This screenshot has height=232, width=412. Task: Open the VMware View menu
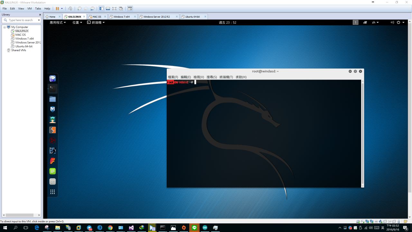21,8
